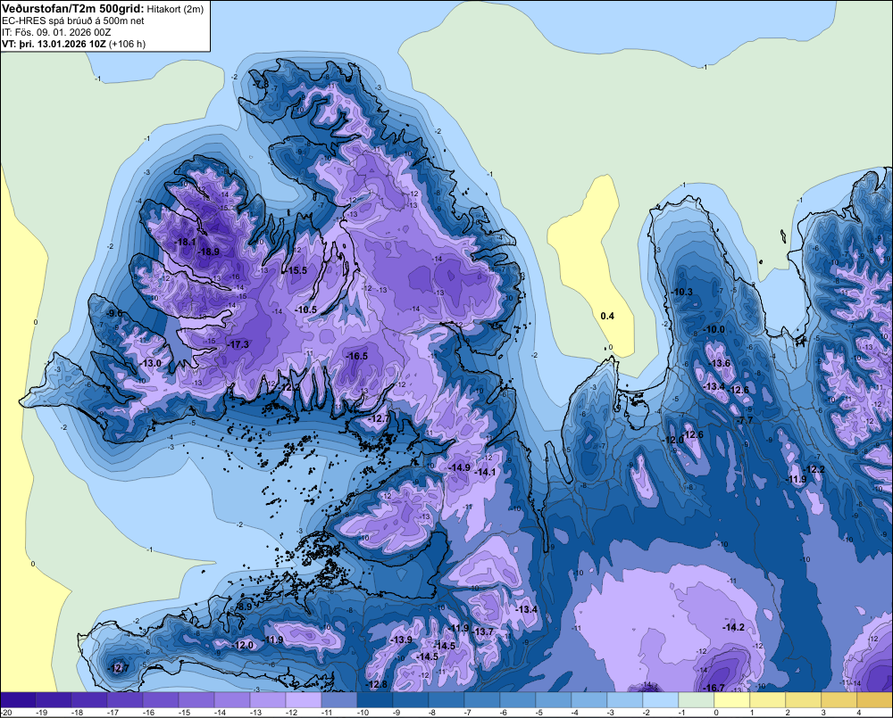This screenshot has height=718, width=893.
Task: Select the EC-HRES spá brúuð header line
Action: [73, 21]
